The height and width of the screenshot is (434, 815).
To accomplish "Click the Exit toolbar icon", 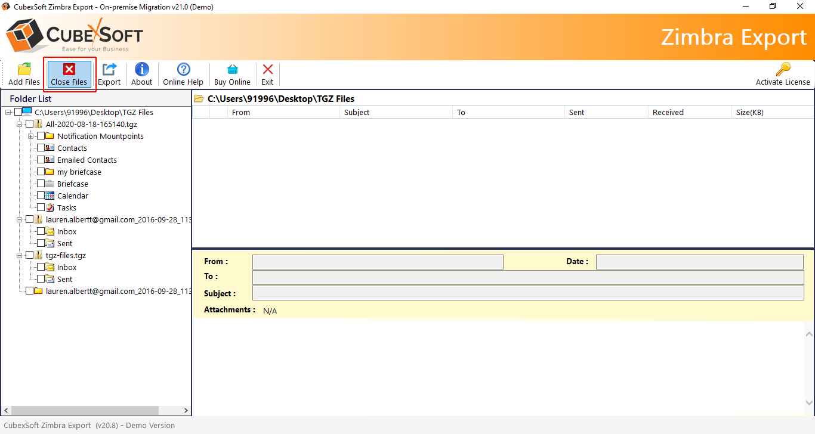I will (268, 69).
